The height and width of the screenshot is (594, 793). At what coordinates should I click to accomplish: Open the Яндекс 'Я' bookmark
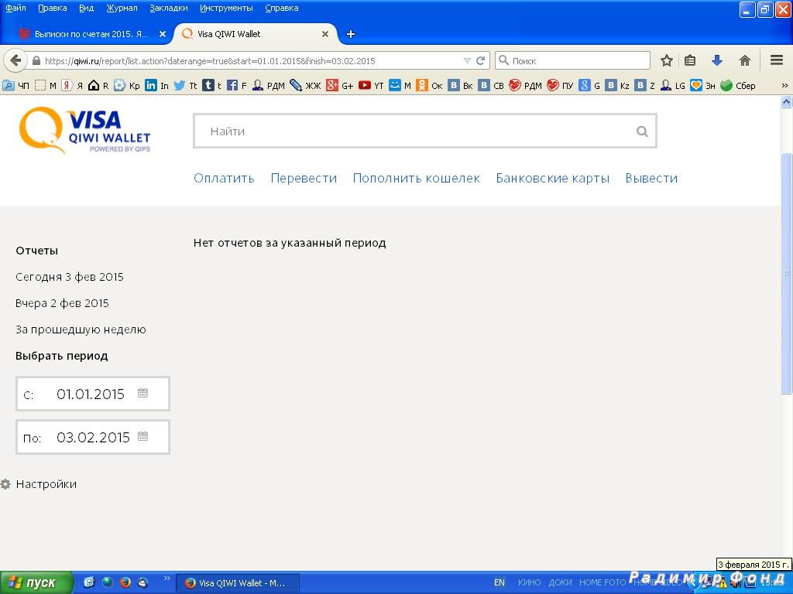[x=72, y=85]
